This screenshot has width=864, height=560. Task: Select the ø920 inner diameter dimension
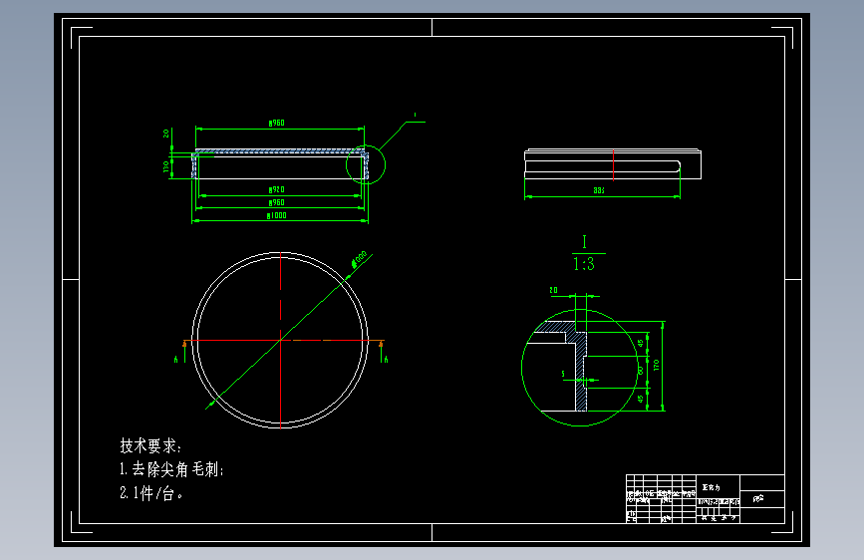pos(277,189)
